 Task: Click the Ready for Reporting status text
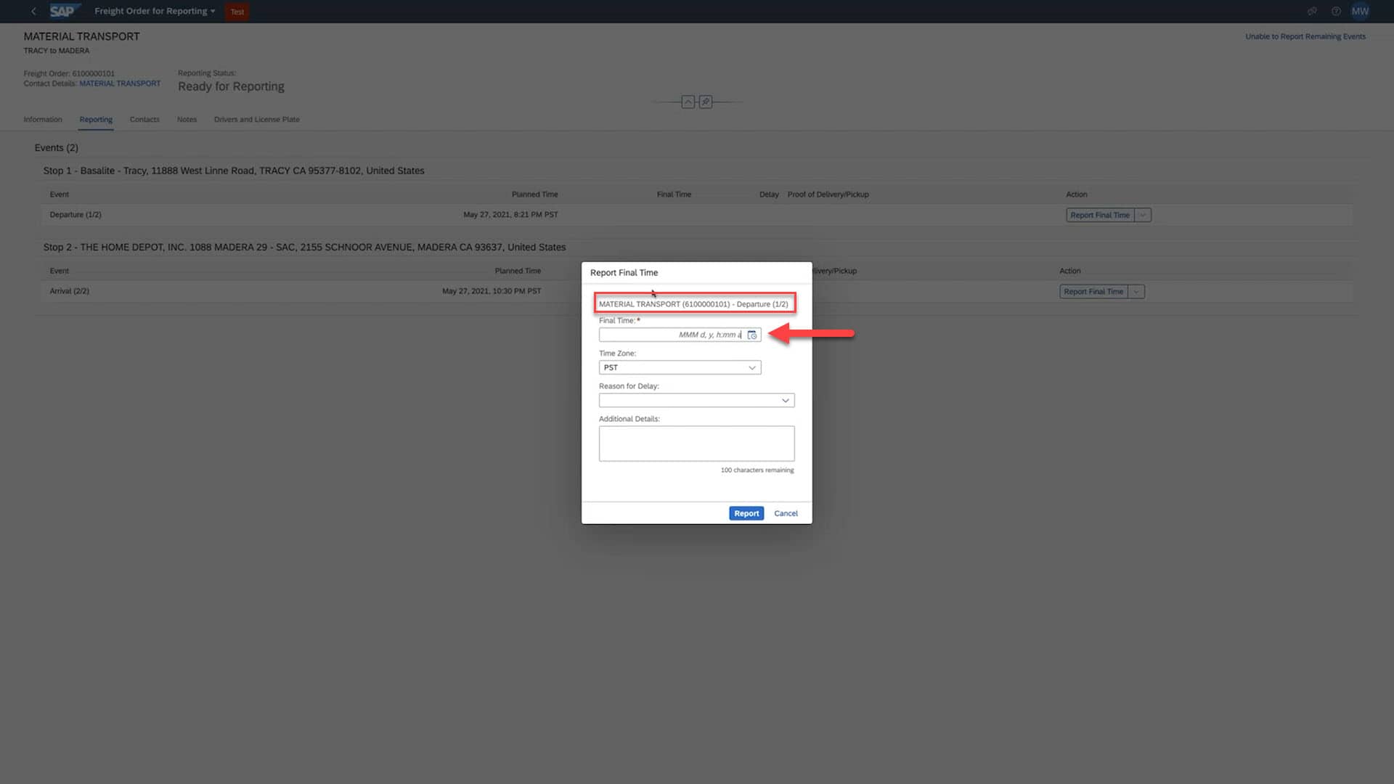click(231, 86)
